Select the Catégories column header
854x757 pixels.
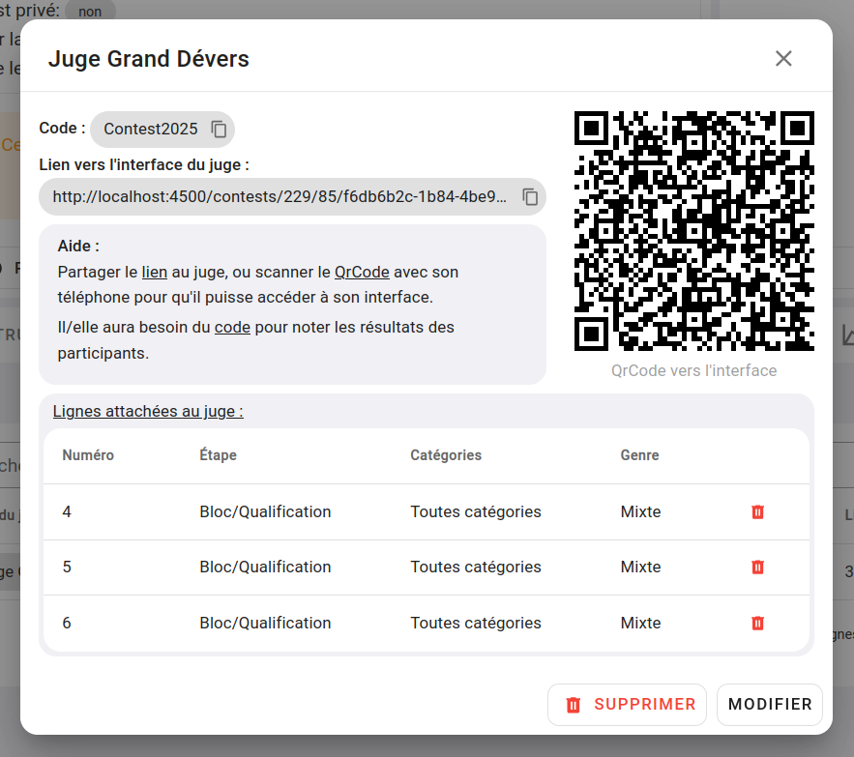click(x=445, y=455)
